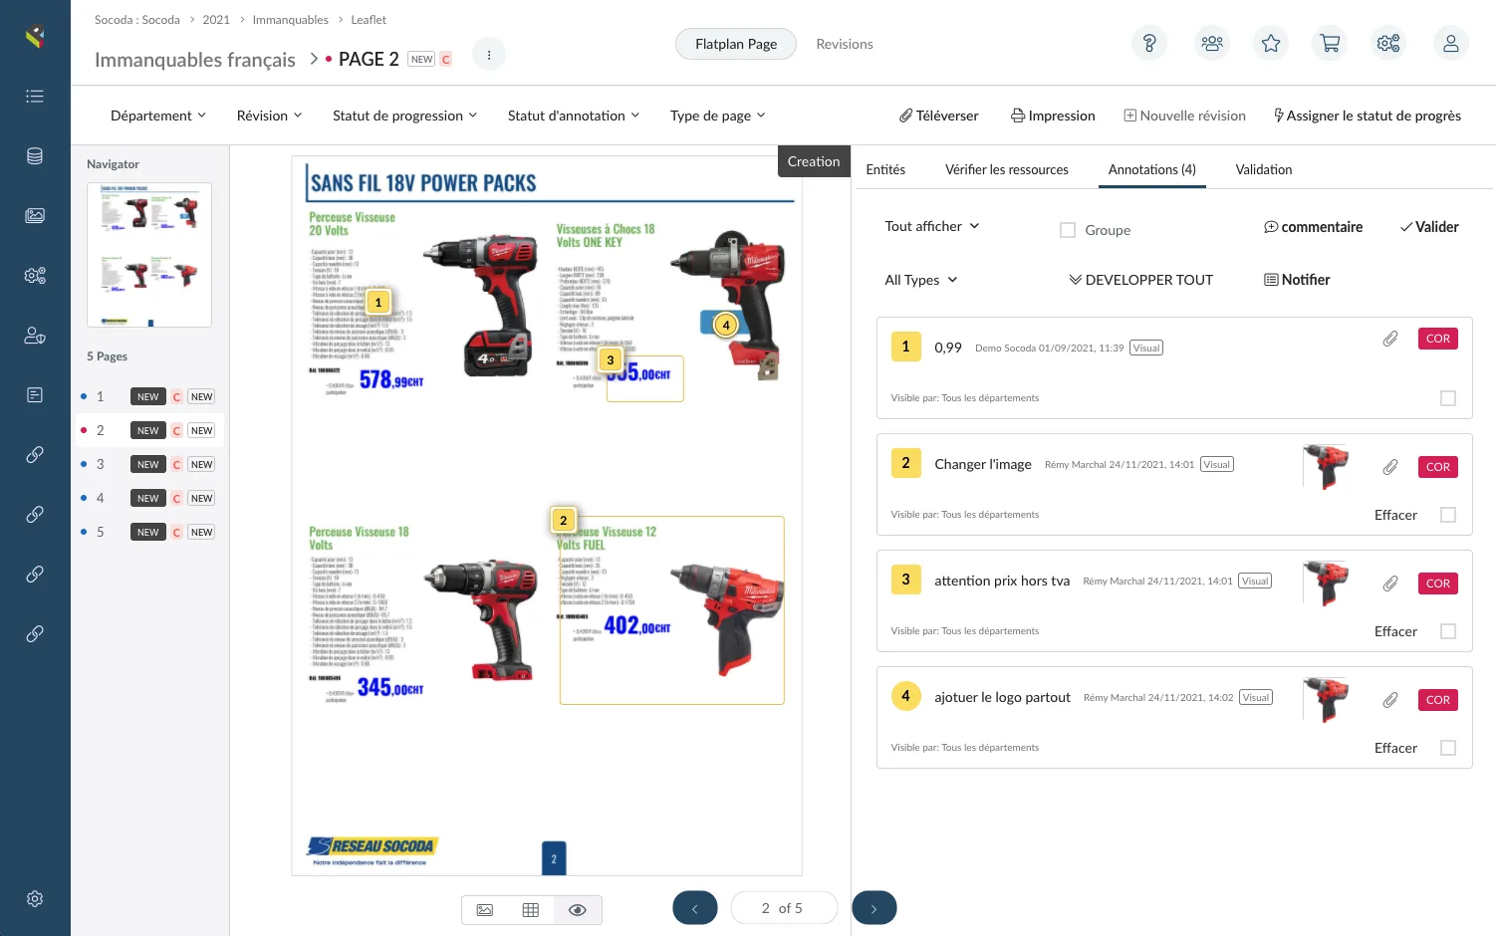The height and width of the screenshot is (936, 1496).
Task: Select page 3 in the navigator list
Action: (x=149, y=464)
